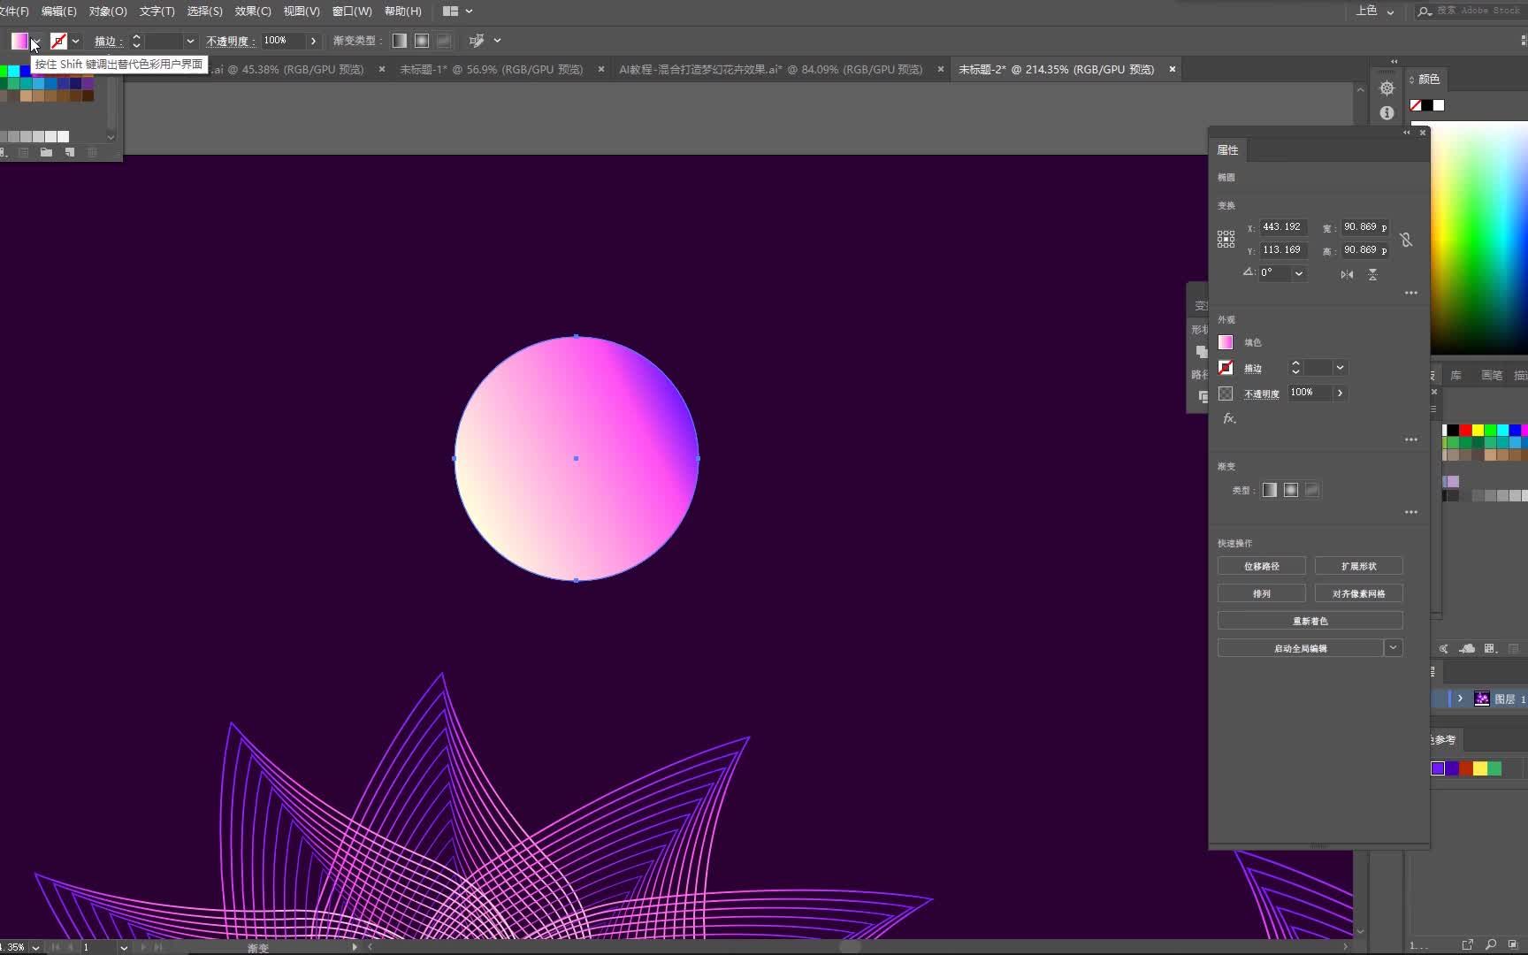This screenshot has height=955, width=1528.
Task: Switch to the AI教程 混合打造梦幻花卉效果.ai tab
Action: (x=770, y=69)
